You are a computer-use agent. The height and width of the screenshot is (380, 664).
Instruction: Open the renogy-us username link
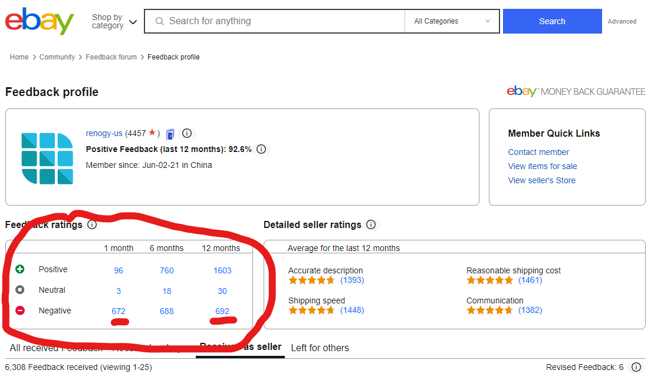click(104, 133)
